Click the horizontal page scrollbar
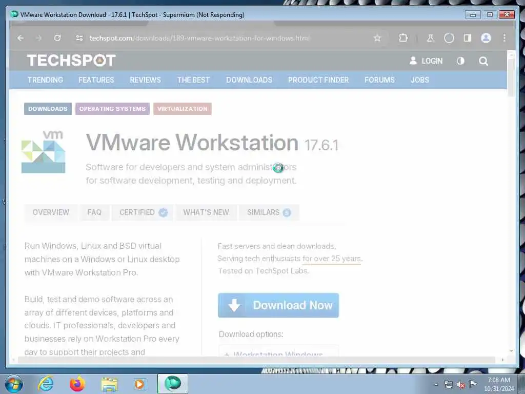 click(x=257, y=360)
